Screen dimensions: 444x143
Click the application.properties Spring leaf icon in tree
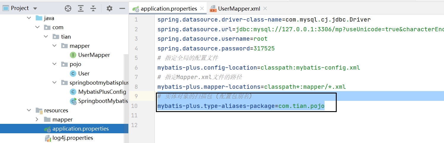(x=47, y=129)
